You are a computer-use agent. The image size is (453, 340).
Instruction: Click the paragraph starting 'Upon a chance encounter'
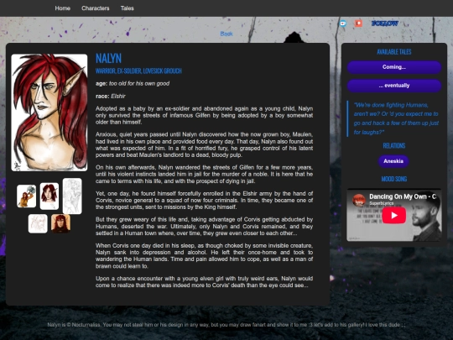click(x=204, y=282)
